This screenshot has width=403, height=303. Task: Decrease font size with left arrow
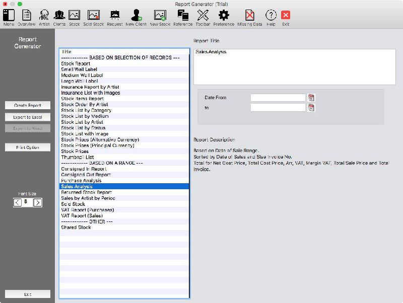coord(17,203)
